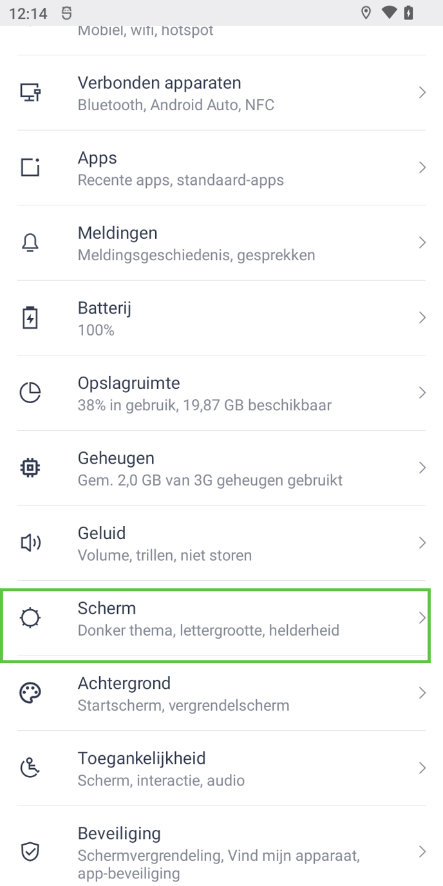The width and height of the screenshot is (443, 886).
Task: Tap the Meldingen bell icon
Action: tap(30, 243)
